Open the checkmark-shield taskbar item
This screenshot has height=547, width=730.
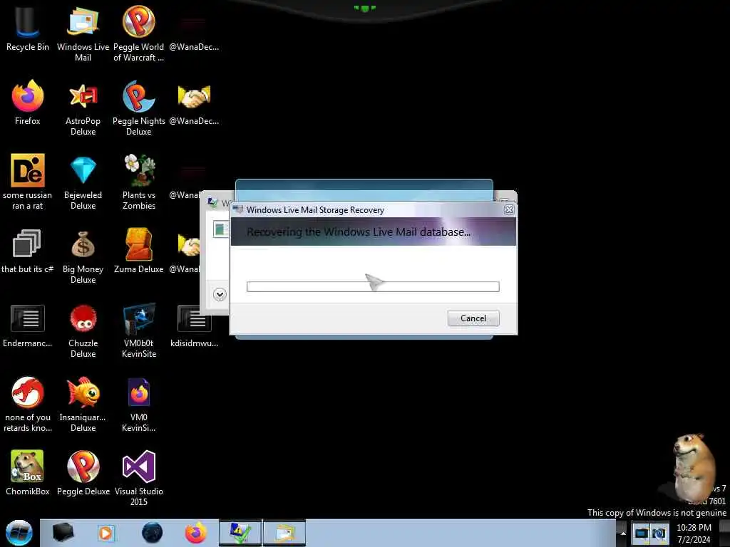point(240,533)
